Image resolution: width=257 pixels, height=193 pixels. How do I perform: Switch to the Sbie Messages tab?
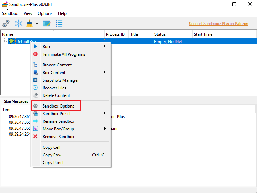16,101
